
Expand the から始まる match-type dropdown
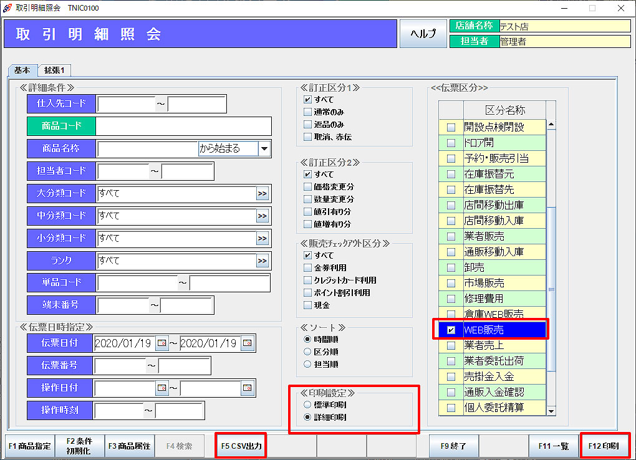click(x=264, y=148)
